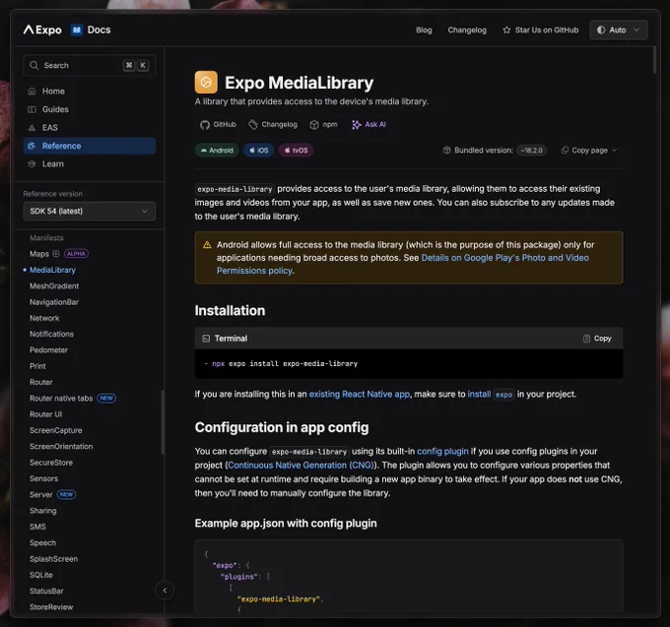Select EAS in the sidebar
Image resolution: width=670 pixels, height=627 pixels.
tap(90, 128)
